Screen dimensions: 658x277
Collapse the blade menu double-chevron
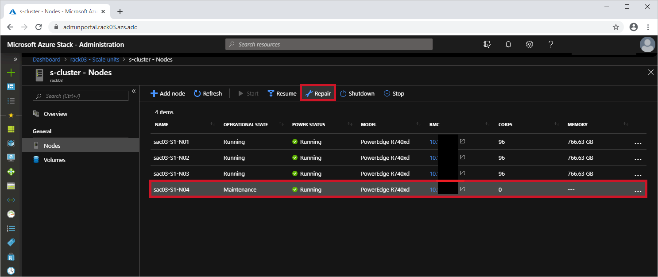coord(134,92)
